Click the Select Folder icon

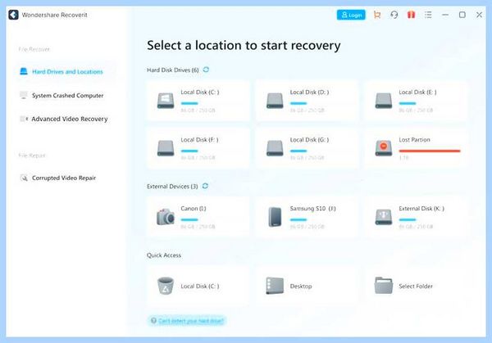(x=384, y=286)
